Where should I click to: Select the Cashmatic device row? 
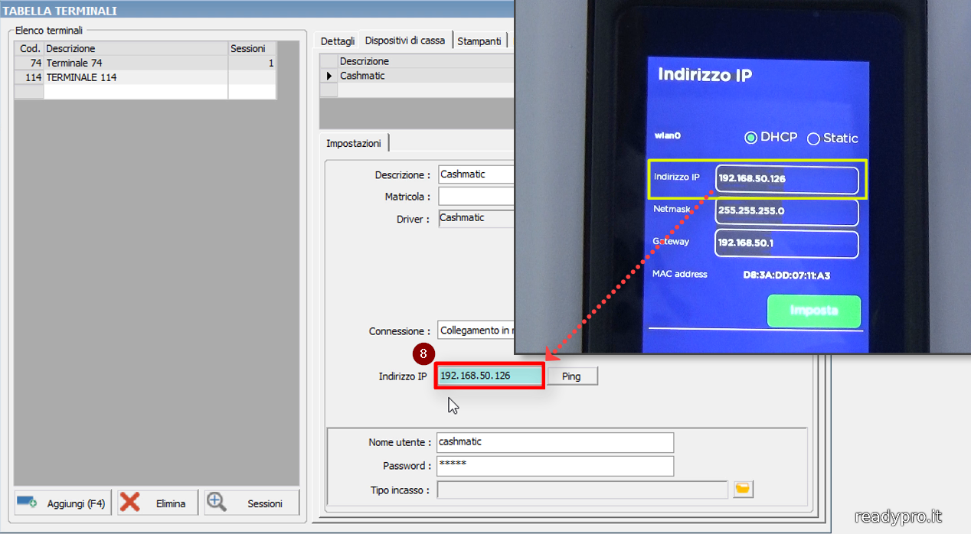click(x=421, y=76)
